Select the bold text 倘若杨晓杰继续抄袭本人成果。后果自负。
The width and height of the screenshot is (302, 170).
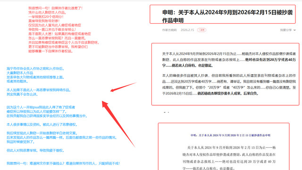(x=228, y=93)
